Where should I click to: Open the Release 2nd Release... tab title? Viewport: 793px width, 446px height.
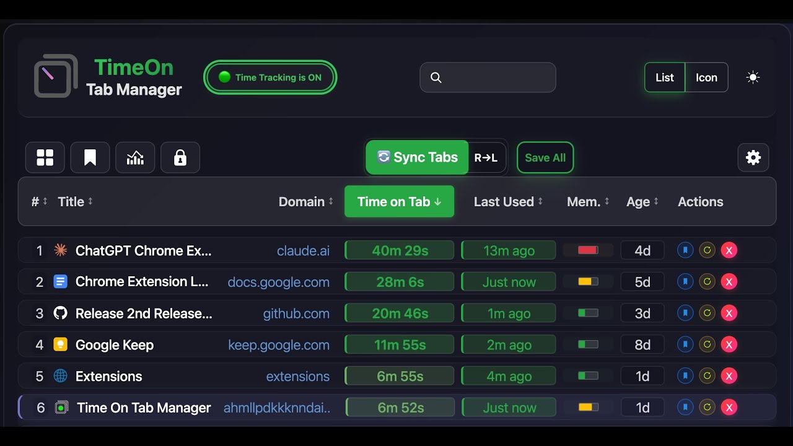[x=144, y=313]
